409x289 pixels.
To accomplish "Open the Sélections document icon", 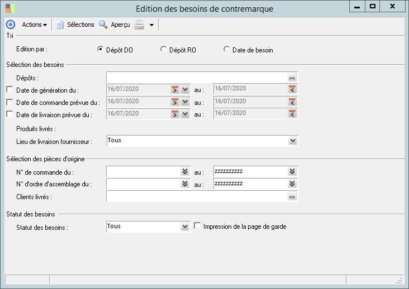I will (x=60, y=25).
